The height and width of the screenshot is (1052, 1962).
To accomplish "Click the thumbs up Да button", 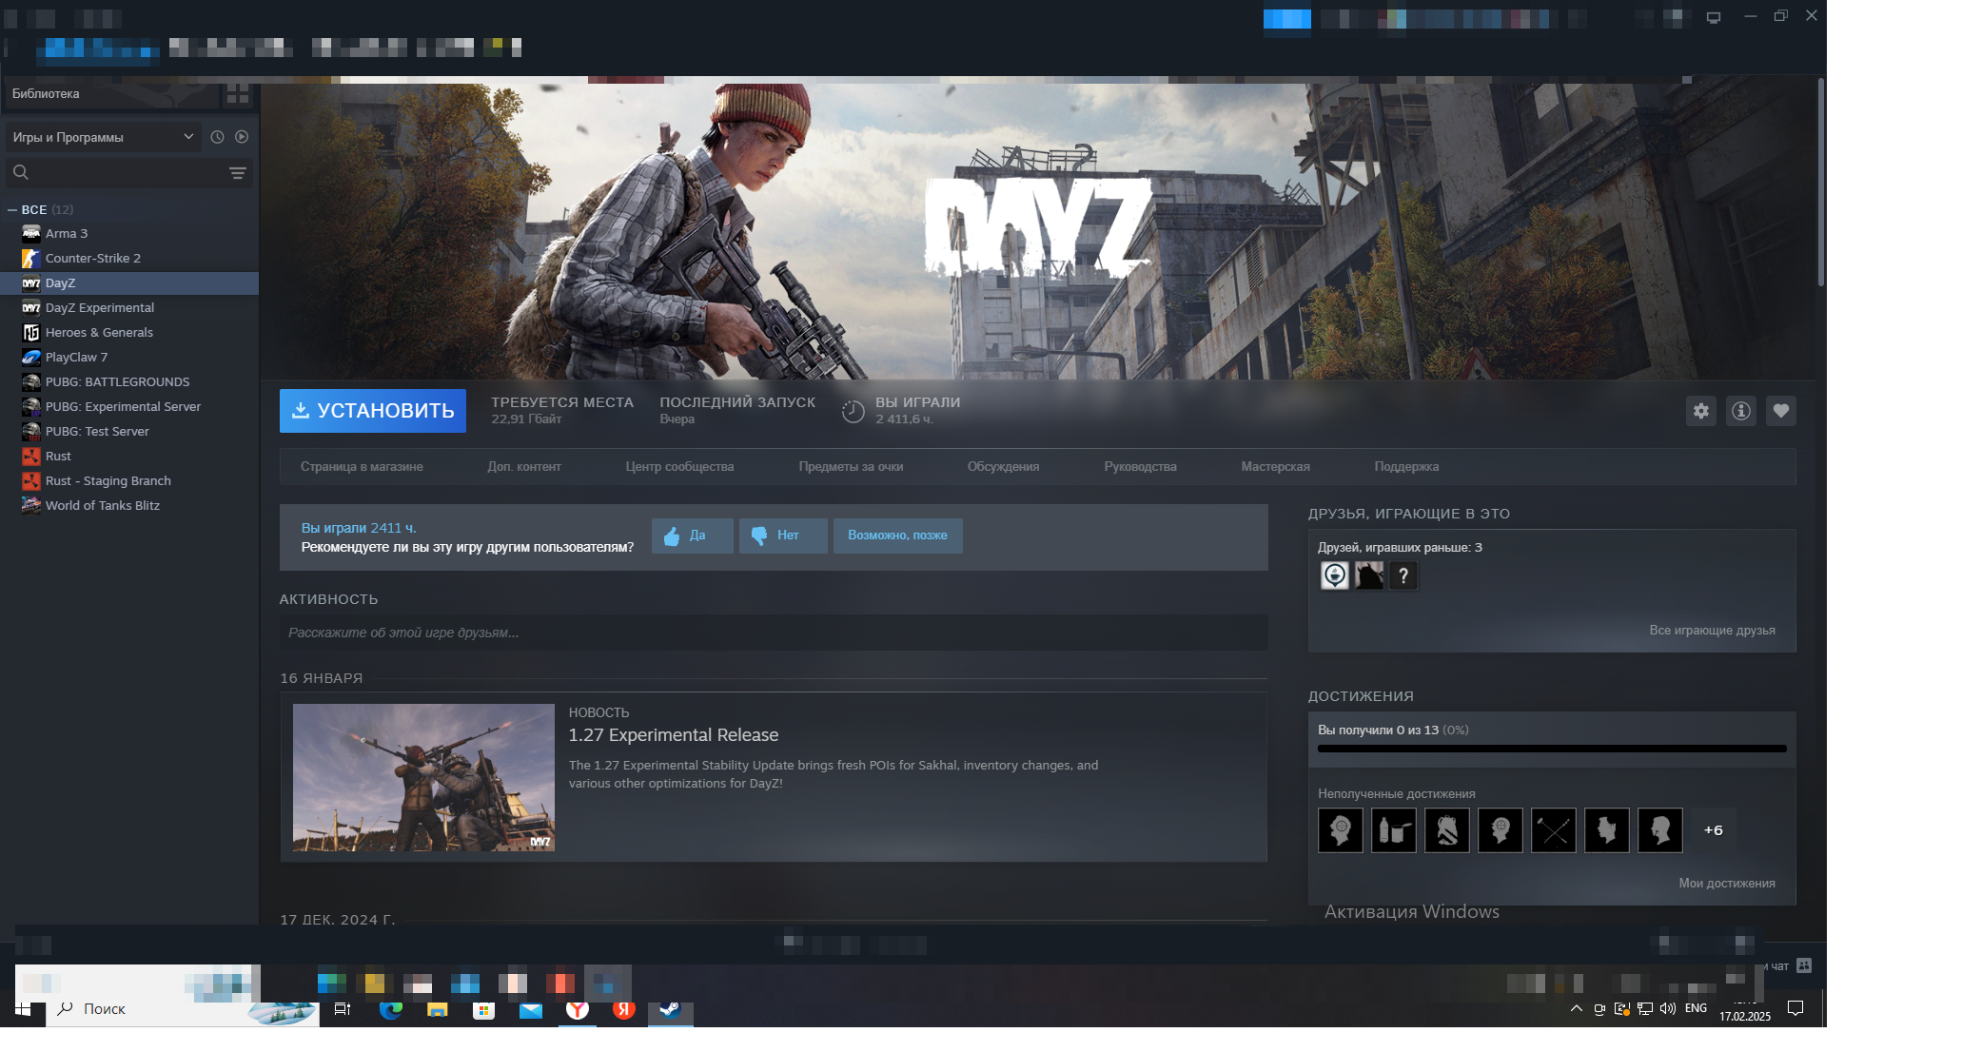I will point(692,536).
